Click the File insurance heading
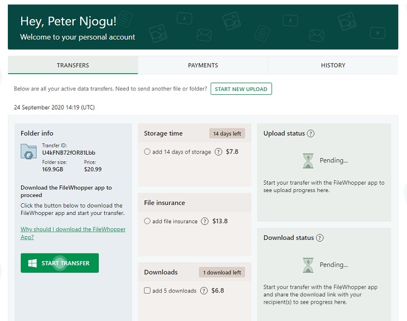This screenshot has height=321, width=407. click(x=164, y=203)
